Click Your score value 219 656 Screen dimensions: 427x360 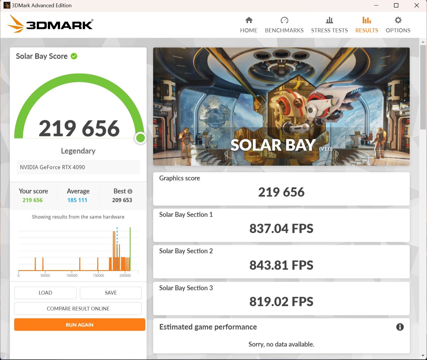pos(32,200)
